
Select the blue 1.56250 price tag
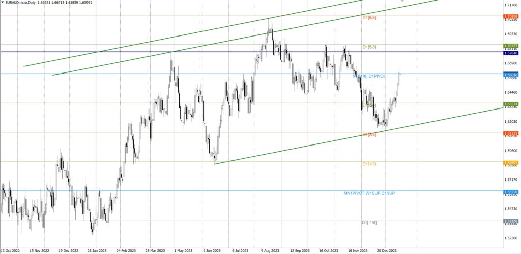[x=511, y=192]
